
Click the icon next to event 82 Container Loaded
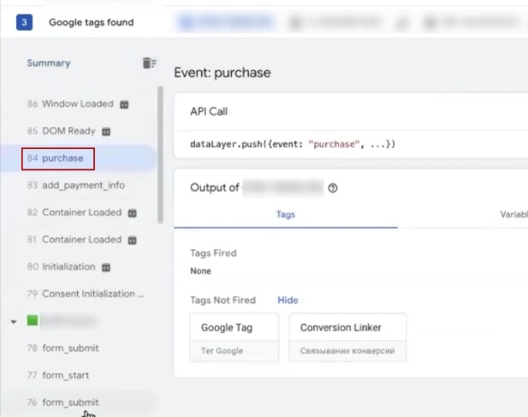tap(132, 213)
